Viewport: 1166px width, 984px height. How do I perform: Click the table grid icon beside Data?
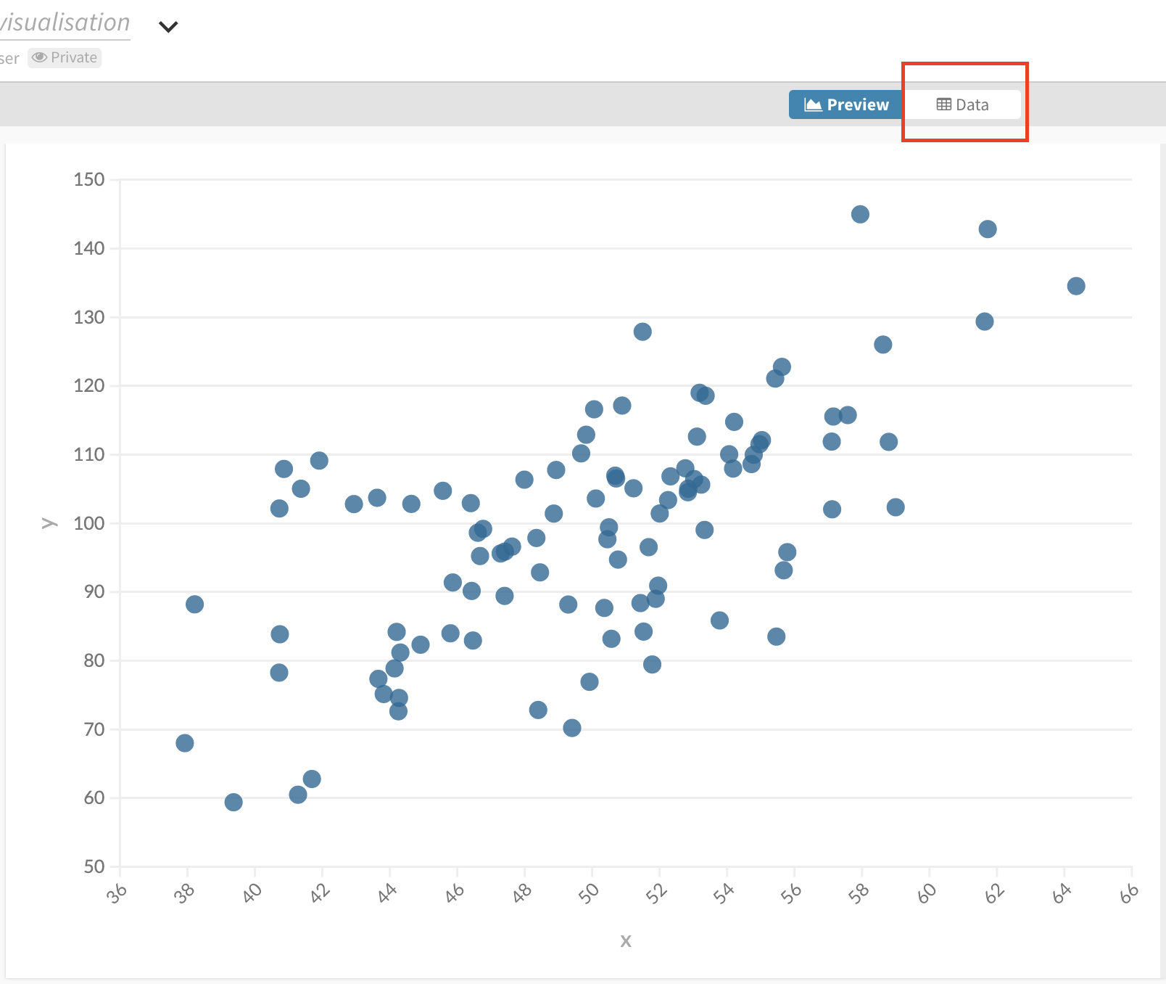pos(943,104)
